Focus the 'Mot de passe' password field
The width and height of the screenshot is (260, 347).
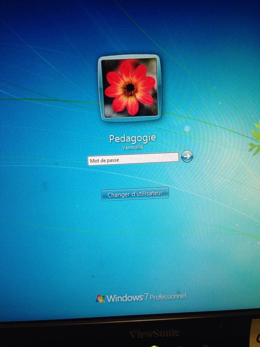click(133, 158)
